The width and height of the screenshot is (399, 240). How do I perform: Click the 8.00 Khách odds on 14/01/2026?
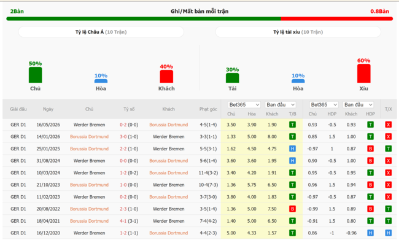pyautogui.click(x=272, y=137)
